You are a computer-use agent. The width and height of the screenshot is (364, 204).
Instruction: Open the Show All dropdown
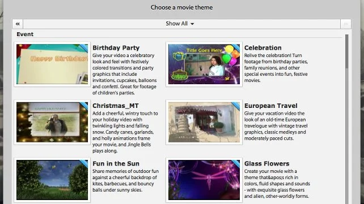180,24
